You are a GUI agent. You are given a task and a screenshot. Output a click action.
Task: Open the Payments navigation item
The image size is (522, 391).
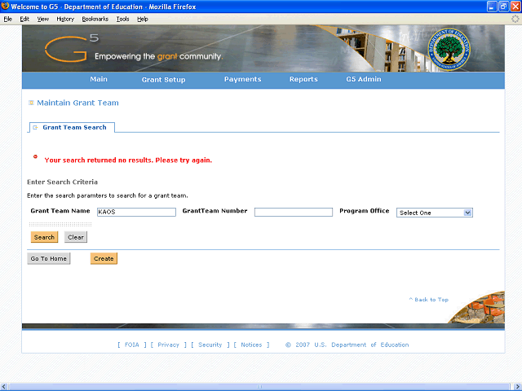(x=242, y=79)
